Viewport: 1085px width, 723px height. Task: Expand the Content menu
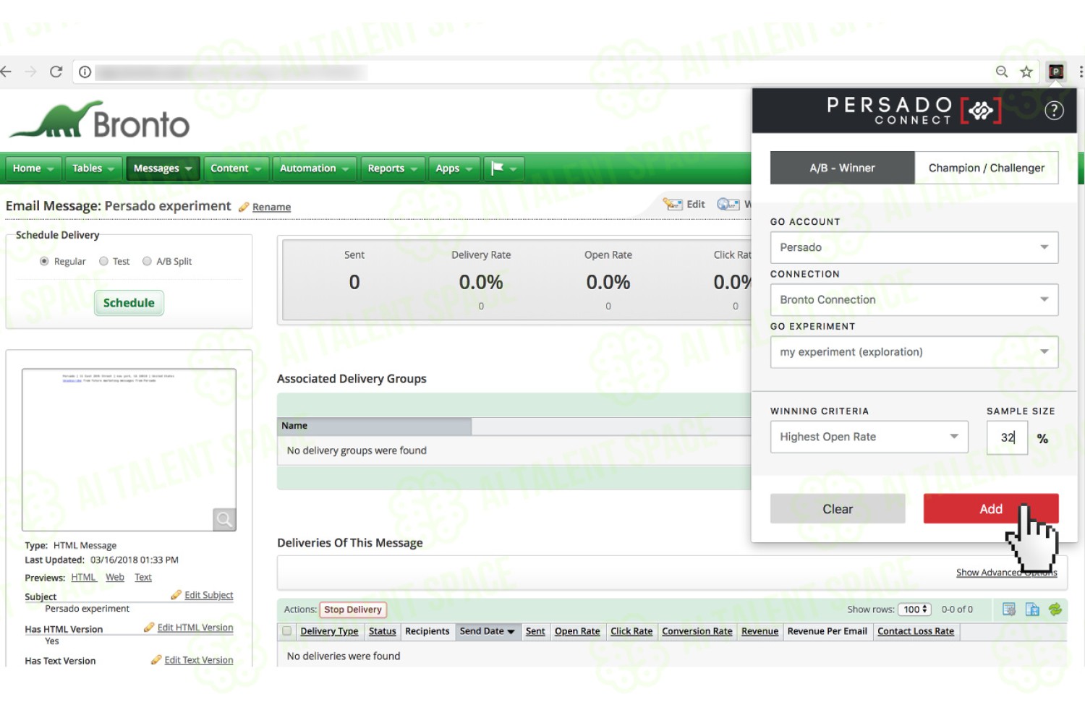click(x=236, y=168)
